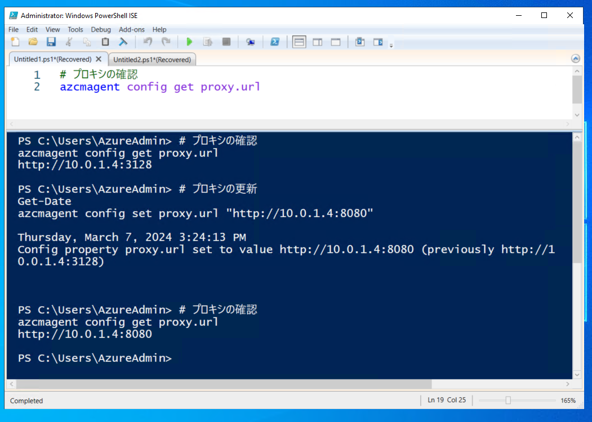Click the Cut scissors icon
Screen dimensions: 592x422
tap(69, 42)
